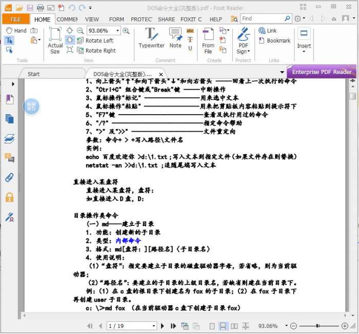This screenshot has height=334, width=359.
Task: Open the FILE menu
Action: pos(16,19)
